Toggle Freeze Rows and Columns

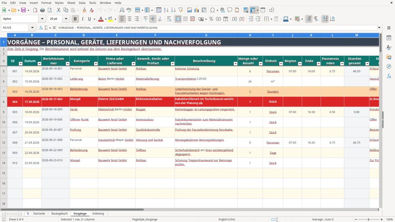pyautogui.click(x=253, y=10)
